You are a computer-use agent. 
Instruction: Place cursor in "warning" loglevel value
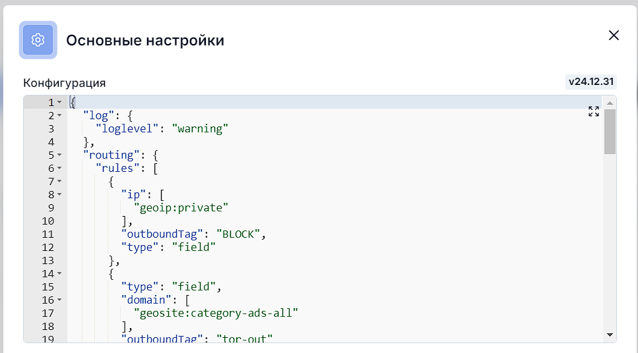pos(200,129)
